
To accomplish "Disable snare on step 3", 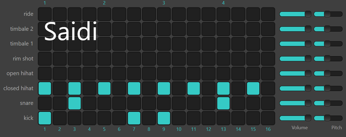I will (74, 103).
